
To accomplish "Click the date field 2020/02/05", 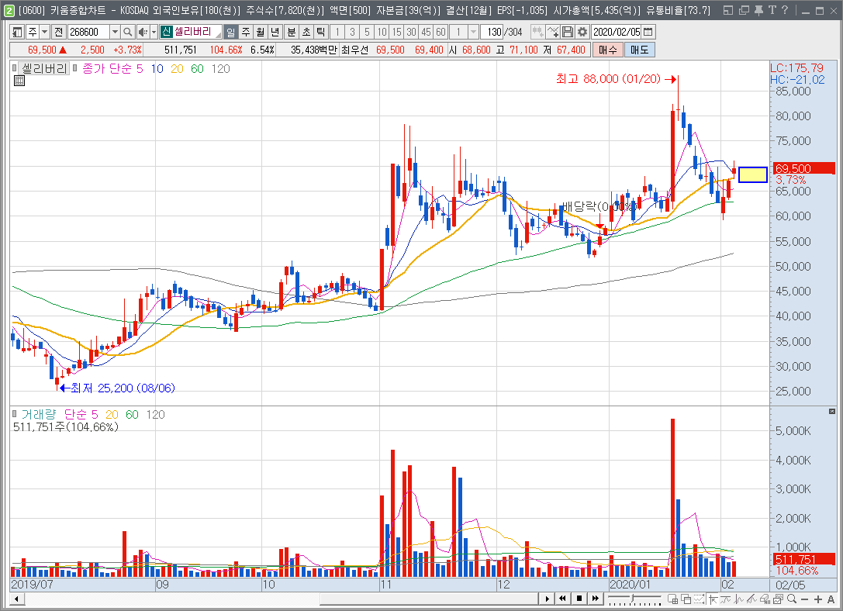I will (x=617, y=33).
